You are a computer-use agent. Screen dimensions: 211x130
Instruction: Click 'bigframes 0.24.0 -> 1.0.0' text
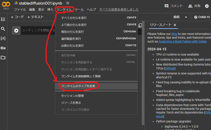tap(181, 127)
